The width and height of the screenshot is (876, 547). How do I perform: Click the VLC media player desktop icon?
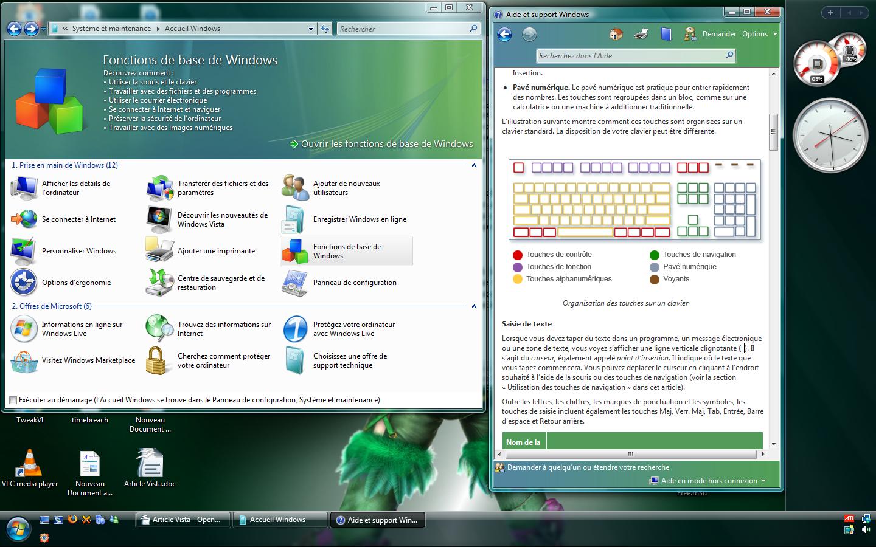(29, 468)
